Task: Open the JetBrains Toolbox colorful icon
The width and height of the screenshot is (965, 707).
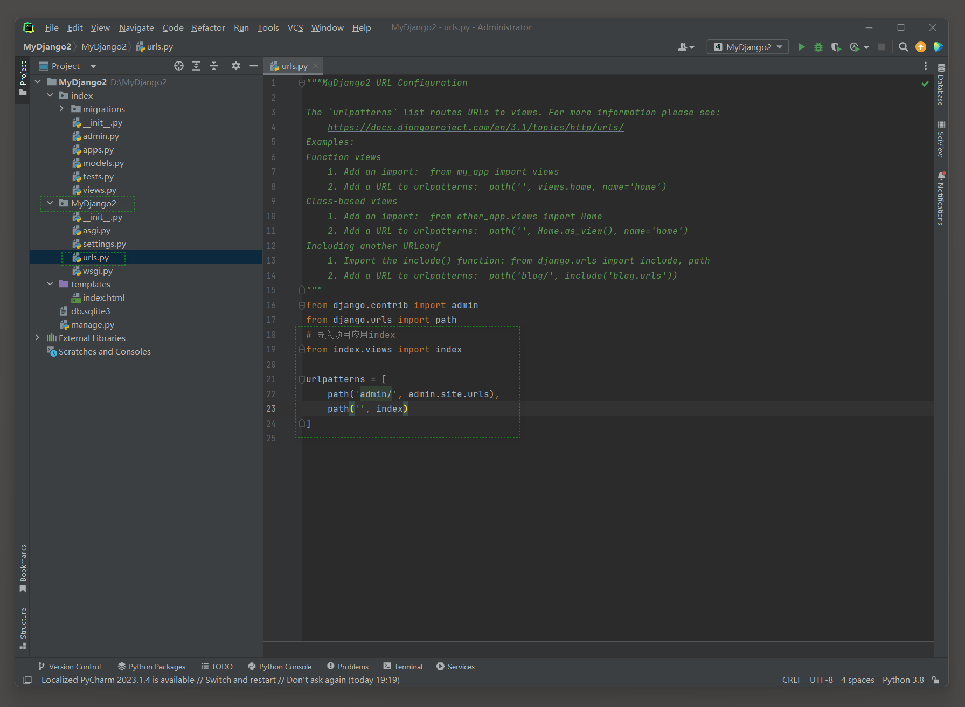Action: (938, 47)
